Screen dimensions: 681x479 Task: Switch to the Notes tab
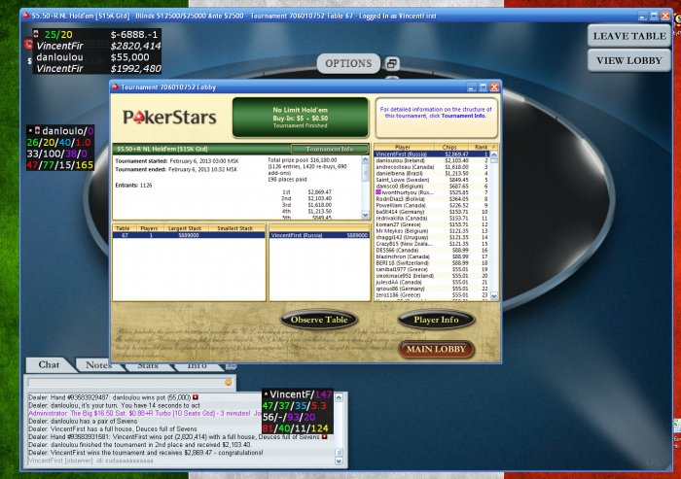(99, 365)
